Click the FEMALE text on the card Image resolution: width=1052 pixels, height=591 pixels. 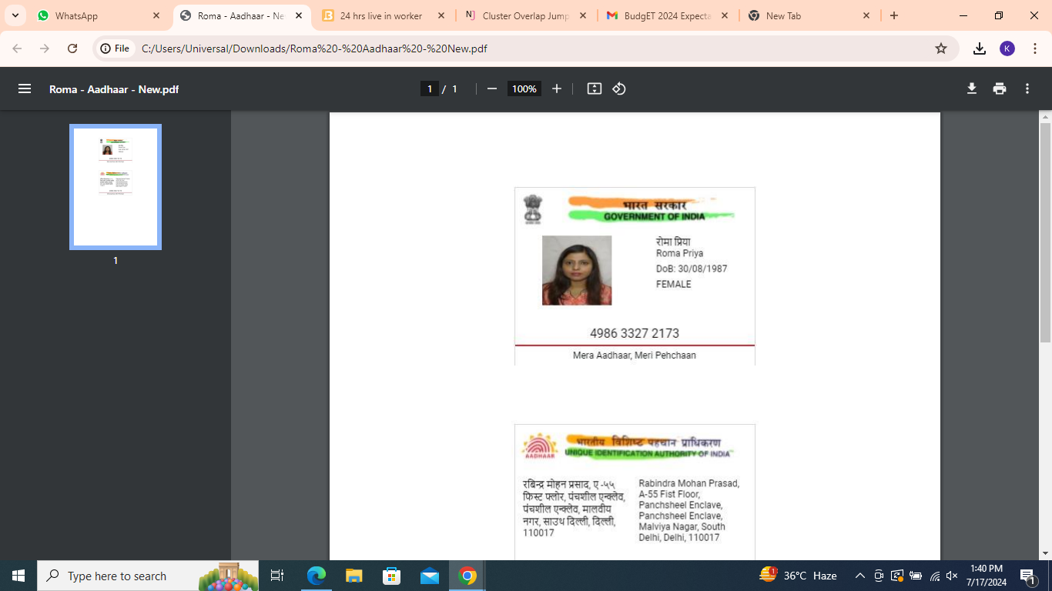[674, 284]
